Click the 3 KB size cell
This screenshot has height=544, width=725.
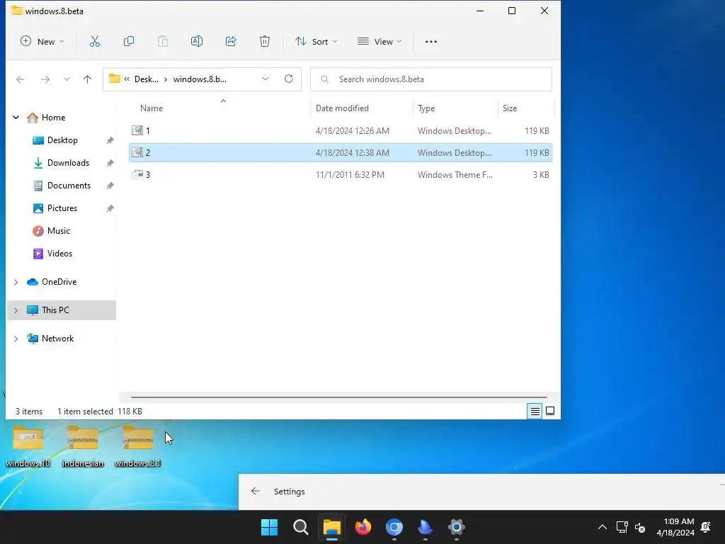(541, 175)
